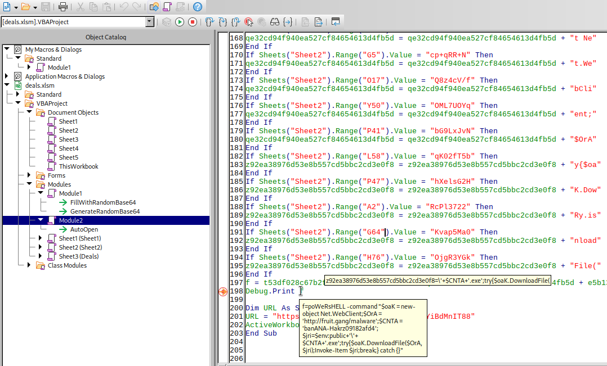Viewport: 607px width, 366px height.
Task: Click the Compile icon
Action: [167, 22]
